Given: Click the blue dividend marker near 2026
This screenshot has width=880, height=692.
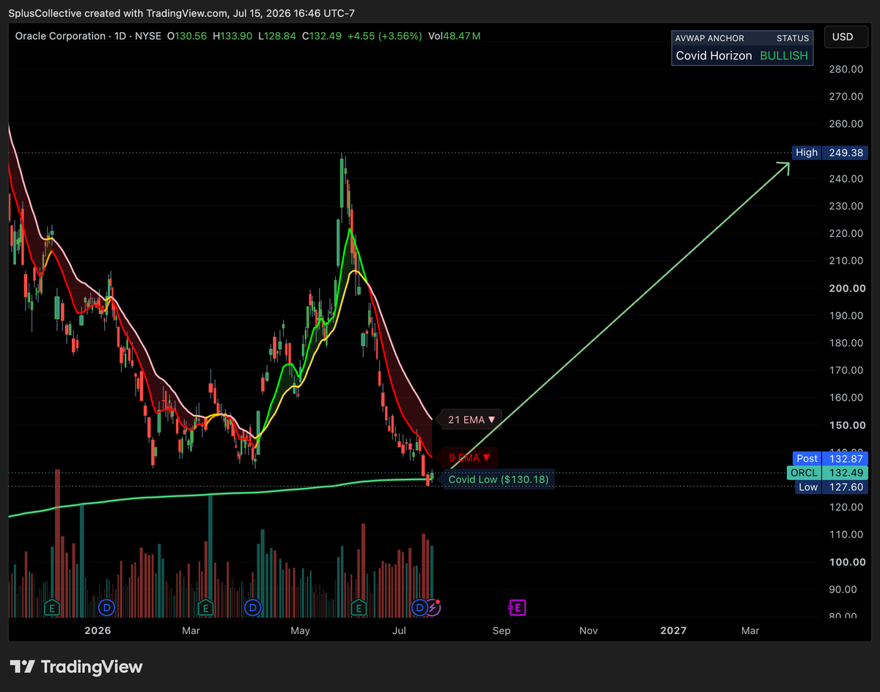Looking at the screenshot, I should click(x=106, y=607).
